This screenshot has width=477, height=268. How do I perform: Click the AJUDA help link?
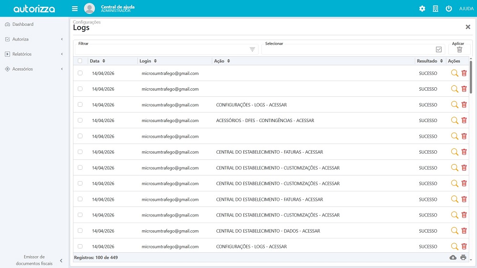click(466, 9)
